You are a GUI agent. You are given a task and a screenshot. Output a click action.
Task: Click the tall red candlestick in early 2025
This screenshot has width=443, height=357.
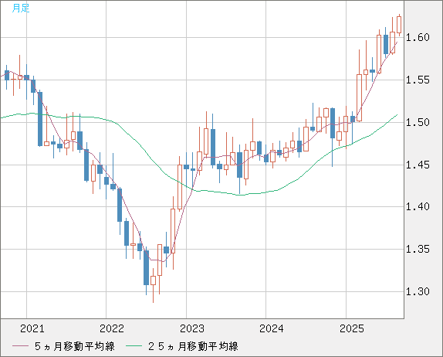359,97
